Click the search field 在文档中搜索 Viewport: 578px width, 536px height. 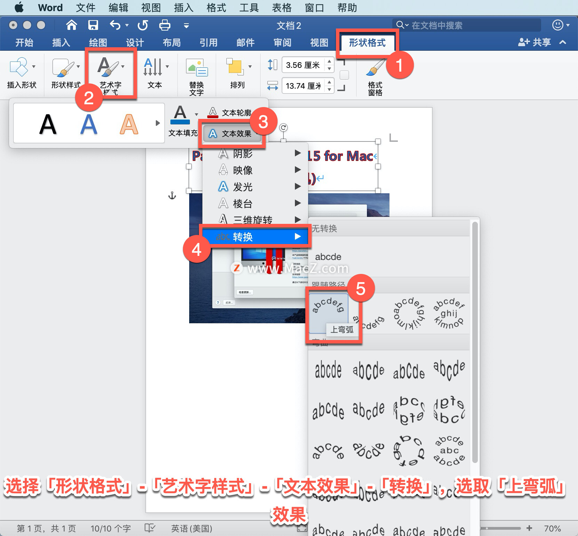click(x=467, y=25)
